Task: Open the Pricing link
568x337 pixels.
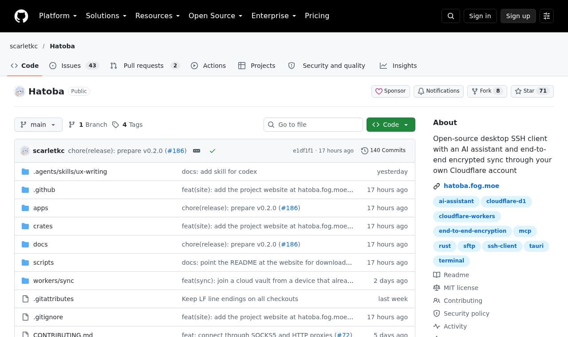Action: point(317,16)
